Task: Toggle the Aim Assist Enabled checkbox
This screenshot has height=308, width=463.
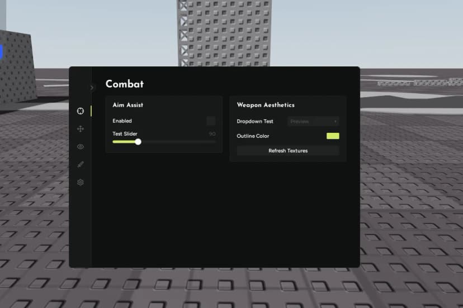Action: [x=211, y=121]
